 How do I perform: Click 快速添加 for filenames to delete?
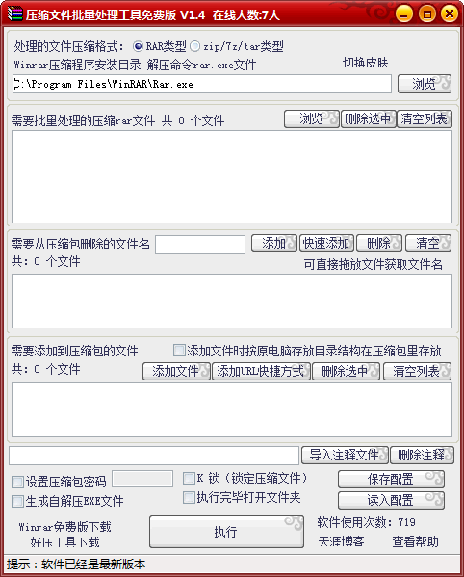coord(327,244)
